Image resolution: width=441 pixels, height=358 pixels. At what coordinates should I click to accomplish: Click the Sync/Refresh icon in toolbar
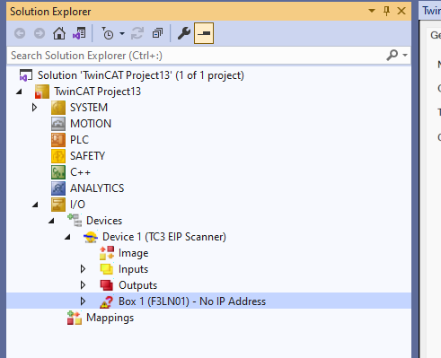coord(137,33)
